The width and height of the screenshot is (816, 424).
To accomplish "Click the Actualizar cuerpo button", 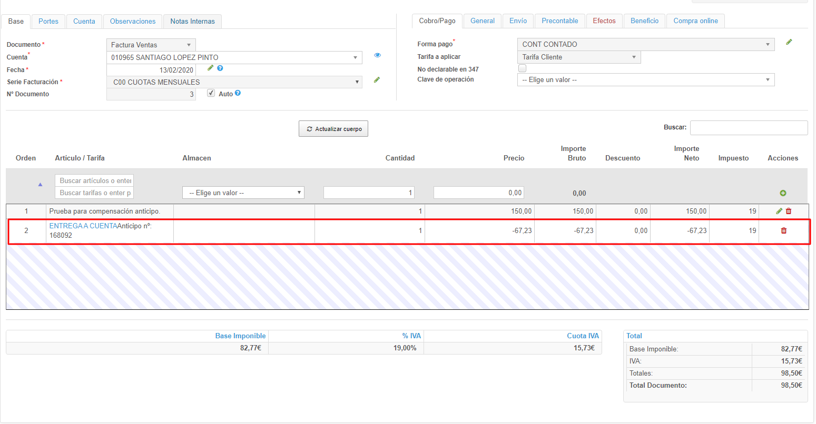I will (333, 129).
